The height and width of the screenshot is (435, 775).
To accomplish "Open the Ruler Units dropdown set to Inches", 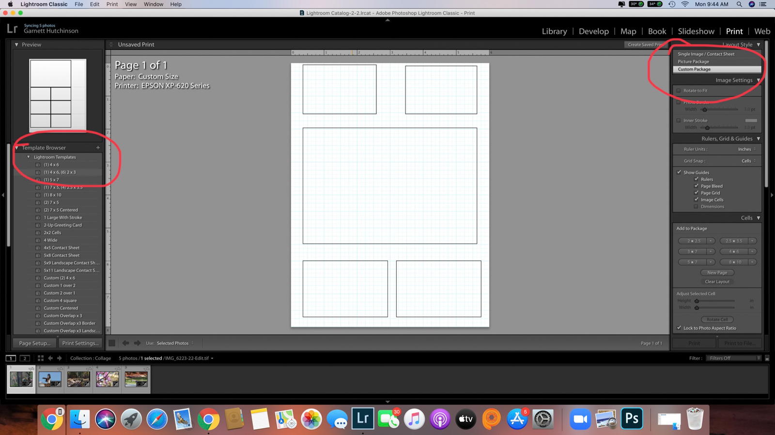I will 746,149.
